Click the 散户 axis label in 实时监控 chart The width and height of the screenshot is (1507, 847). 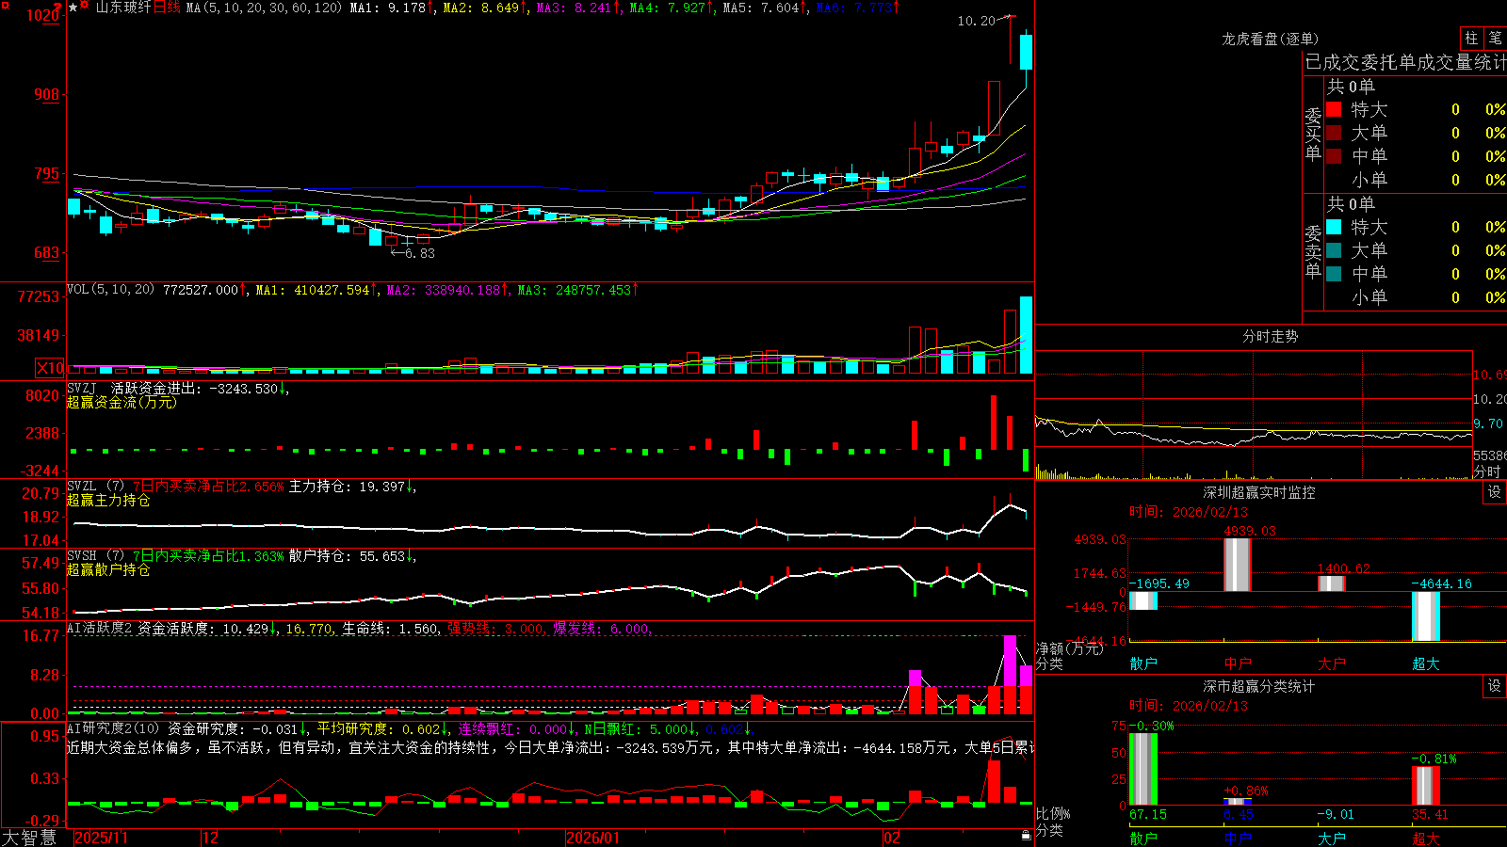click(1143, 663)
